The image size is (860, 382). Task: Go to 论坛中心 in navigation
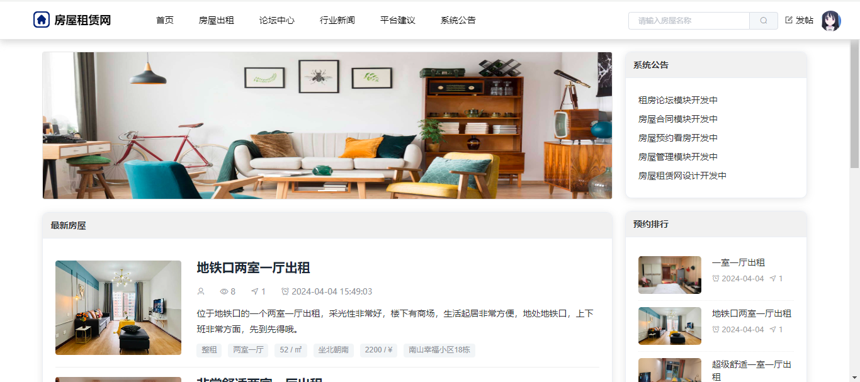point(277,20)
